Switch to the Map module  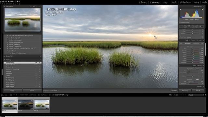point(165,3)
